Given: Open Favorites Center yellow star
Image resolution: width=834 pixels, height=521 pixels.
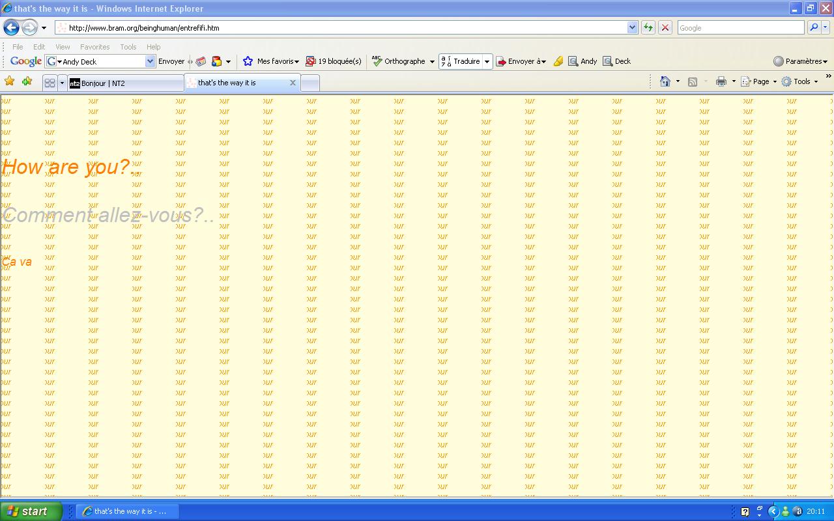Looking at the screenshot, I should pos(9,81).
